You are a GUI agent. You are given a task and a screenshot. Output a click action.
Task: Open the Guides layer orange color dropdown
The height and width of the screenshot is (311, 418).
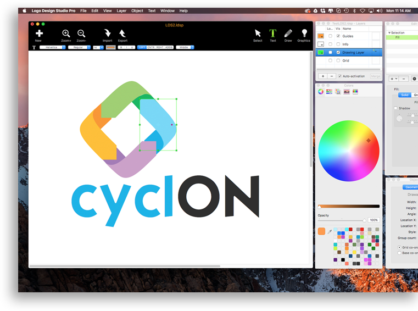(x=321, y=36)
